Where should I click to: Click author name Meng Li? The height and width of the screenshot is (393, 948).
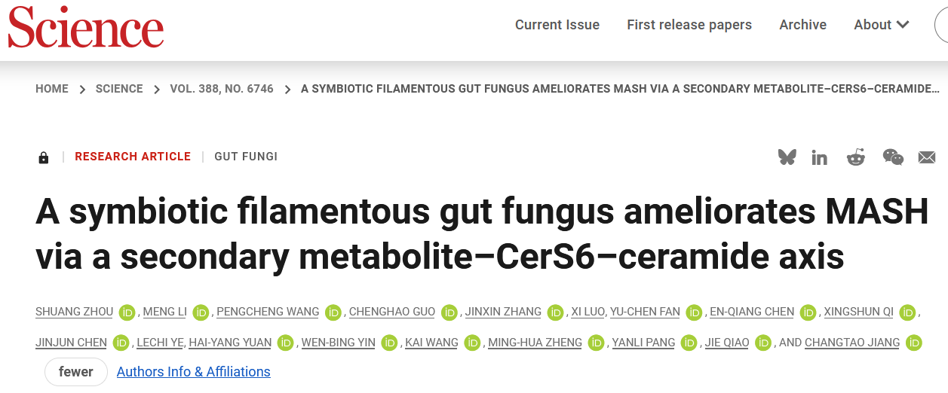coord(164,312)
